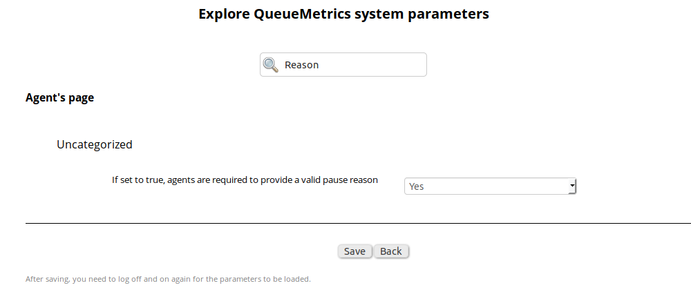The width and height of the screenshot is (691, 290).
Task: Click the "Yes" value text in the selector
Action: pyautogui.click(x=417, y=186)
